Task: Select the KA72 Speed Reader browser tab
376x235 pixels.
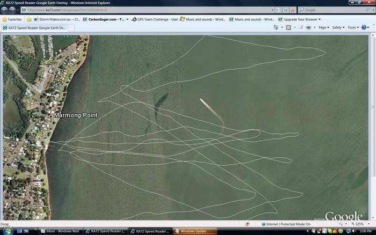Action: tap(35, 27)
